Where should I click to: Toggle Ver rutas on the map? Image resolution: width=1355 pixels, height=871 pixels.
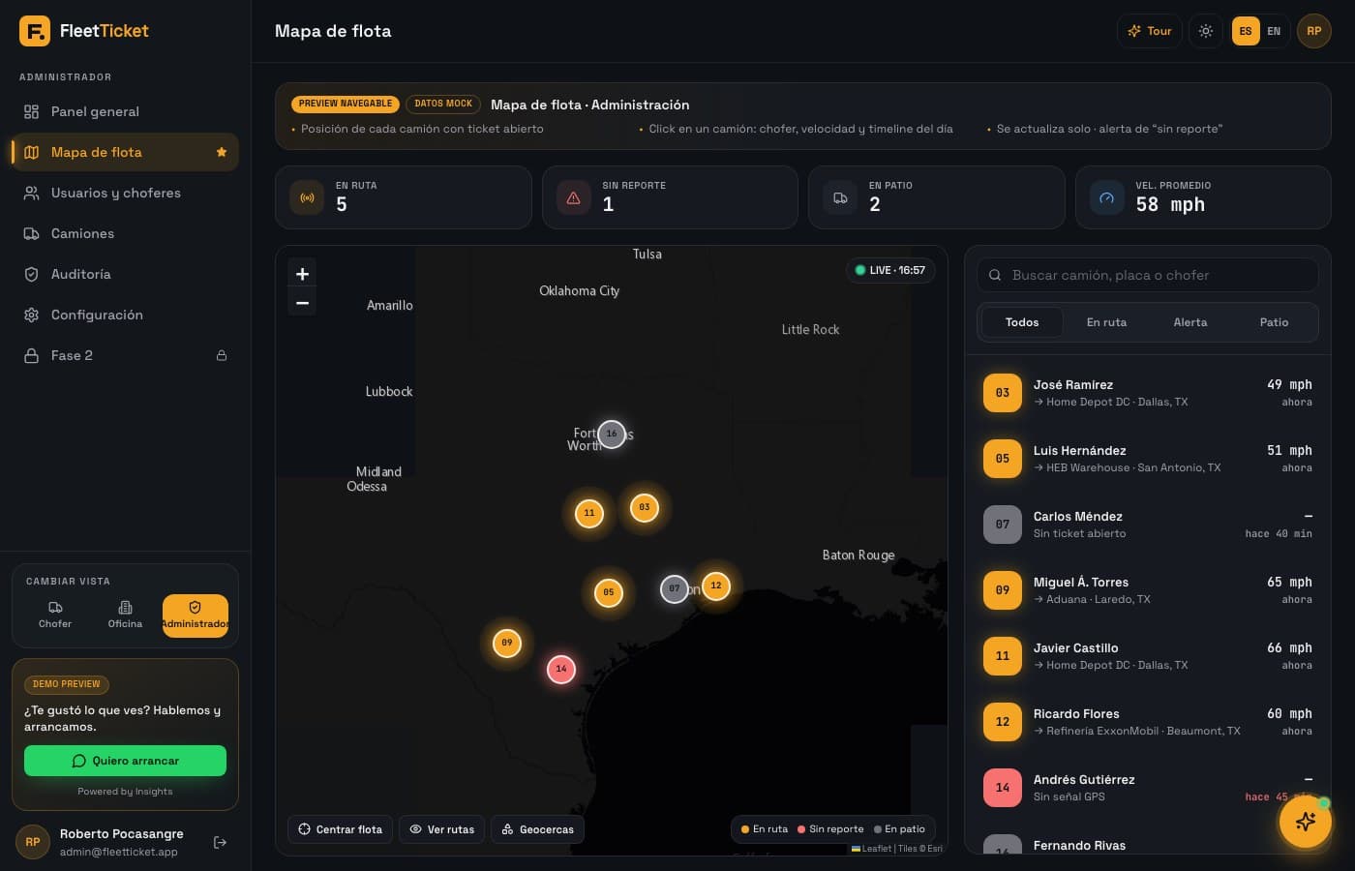click(x=442, y=829)
